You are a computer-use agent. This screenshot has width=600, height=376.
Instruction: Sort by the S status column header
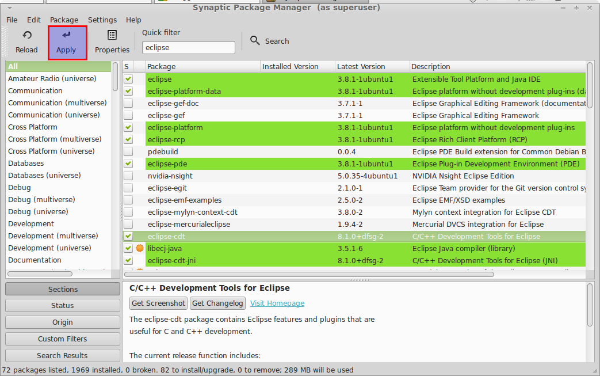click(128, 67)
